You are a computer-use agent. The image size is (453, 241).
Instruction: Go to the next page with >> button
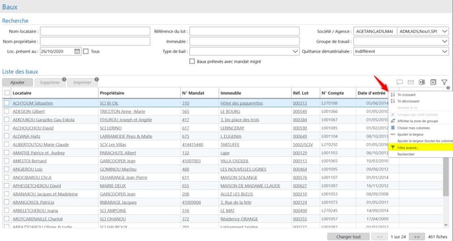417,236
